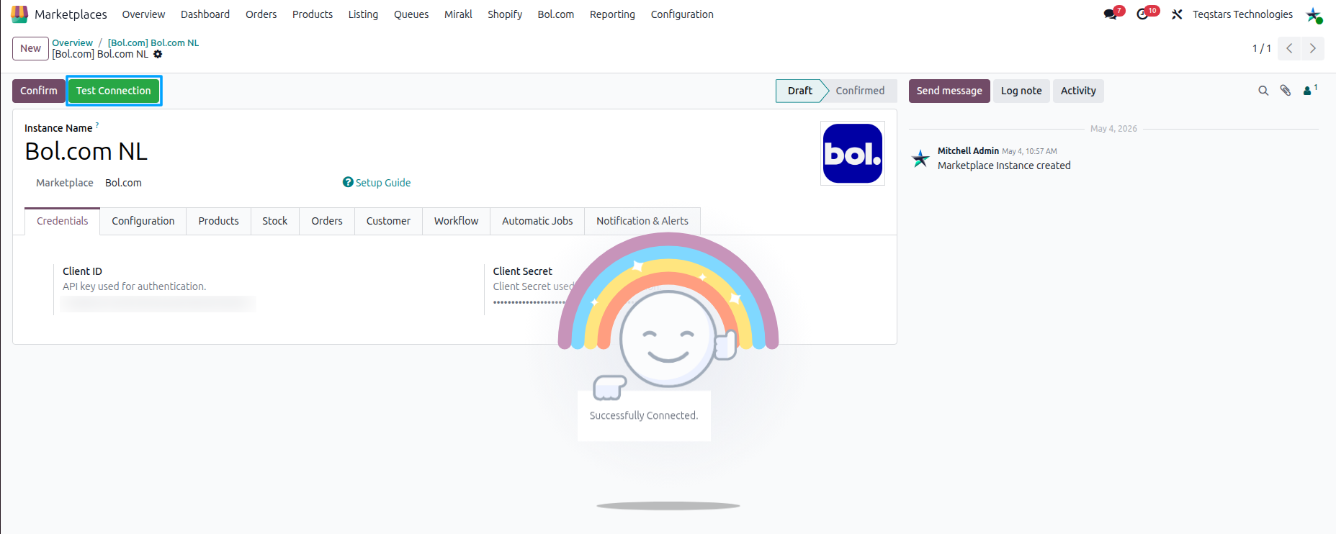Attach files via the paperclip icon
Image resolution: width=1336 pixels, height=534 pixels.
point(1286,91)
